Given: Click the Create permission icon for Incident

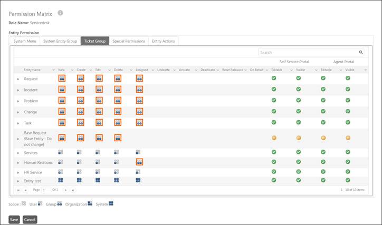Looking at the screenshot, I should coord(80,90).
